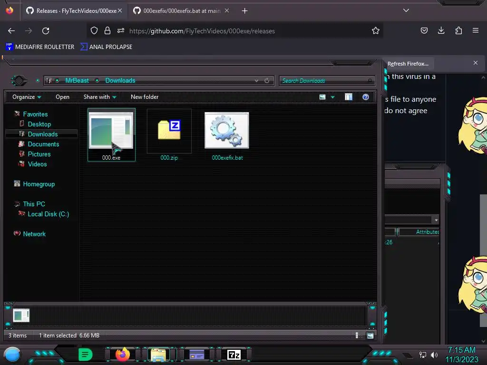Open 7-Zip from the taskbar
The width and height of the screenshot is (487, 365).
coord(234,355)
